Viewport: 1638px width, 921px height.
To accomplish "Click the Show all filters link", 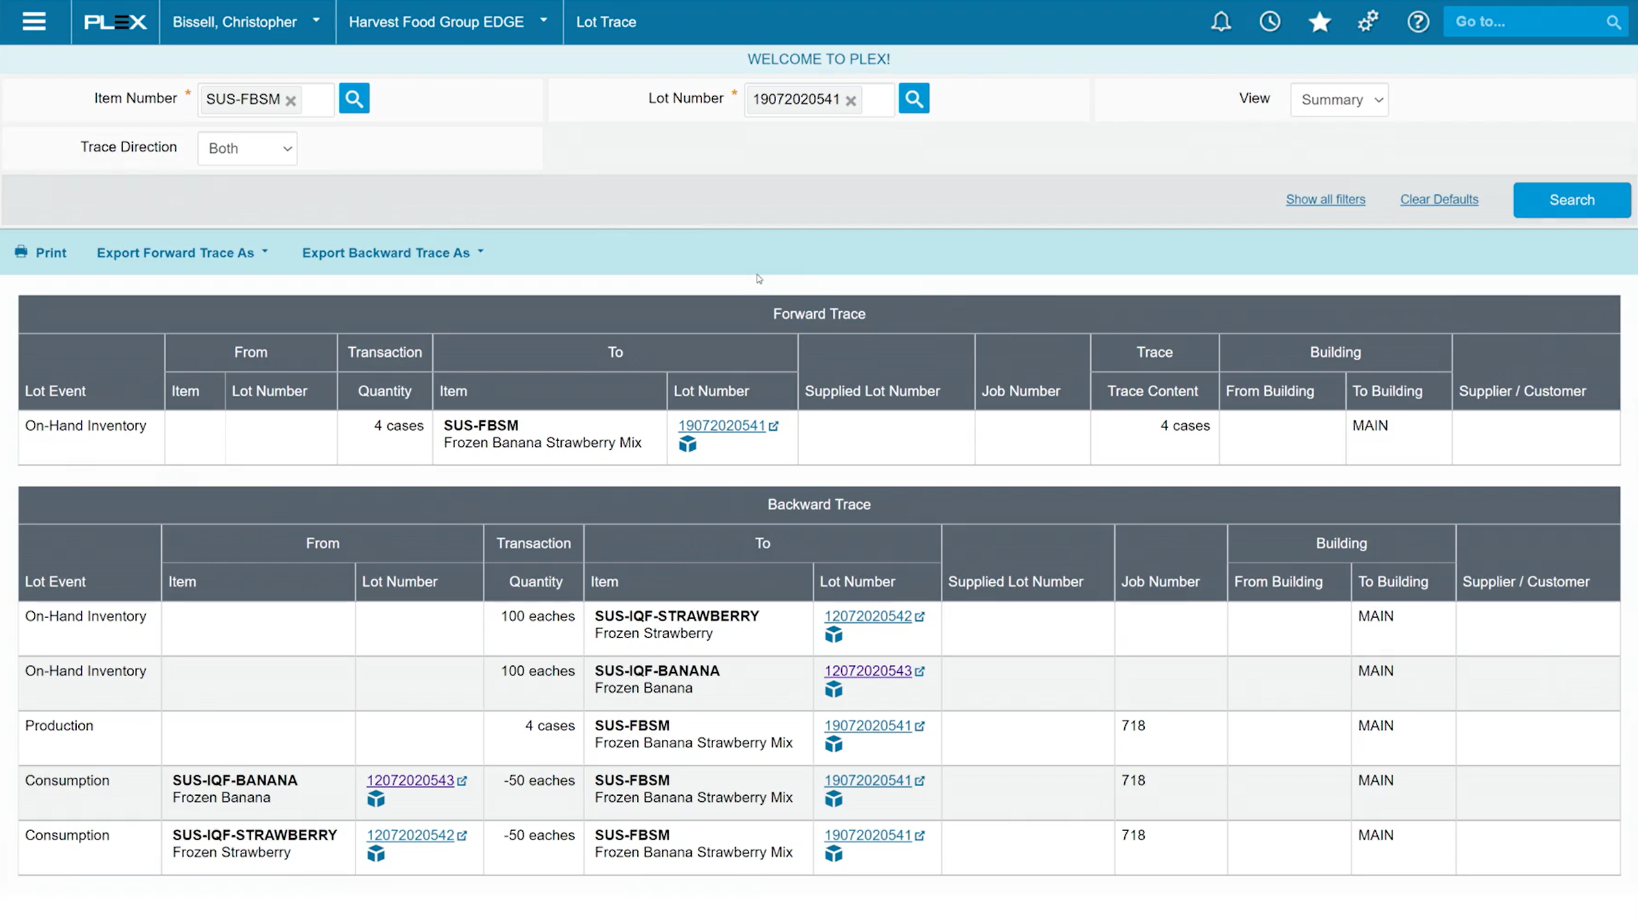I will (x=1325, y=199).
